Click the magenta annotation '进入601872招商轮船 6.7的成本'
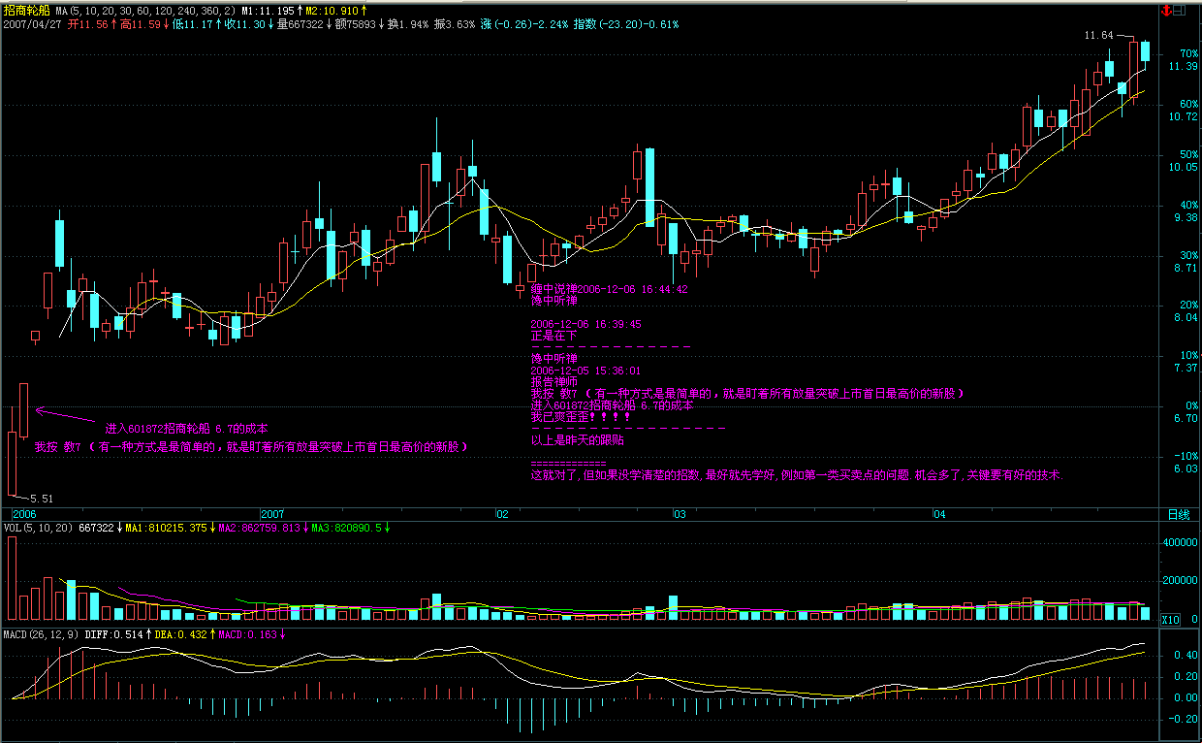The height and width of the screenshot is (743, 1202). pyautogui.click(x=186, y=428)
